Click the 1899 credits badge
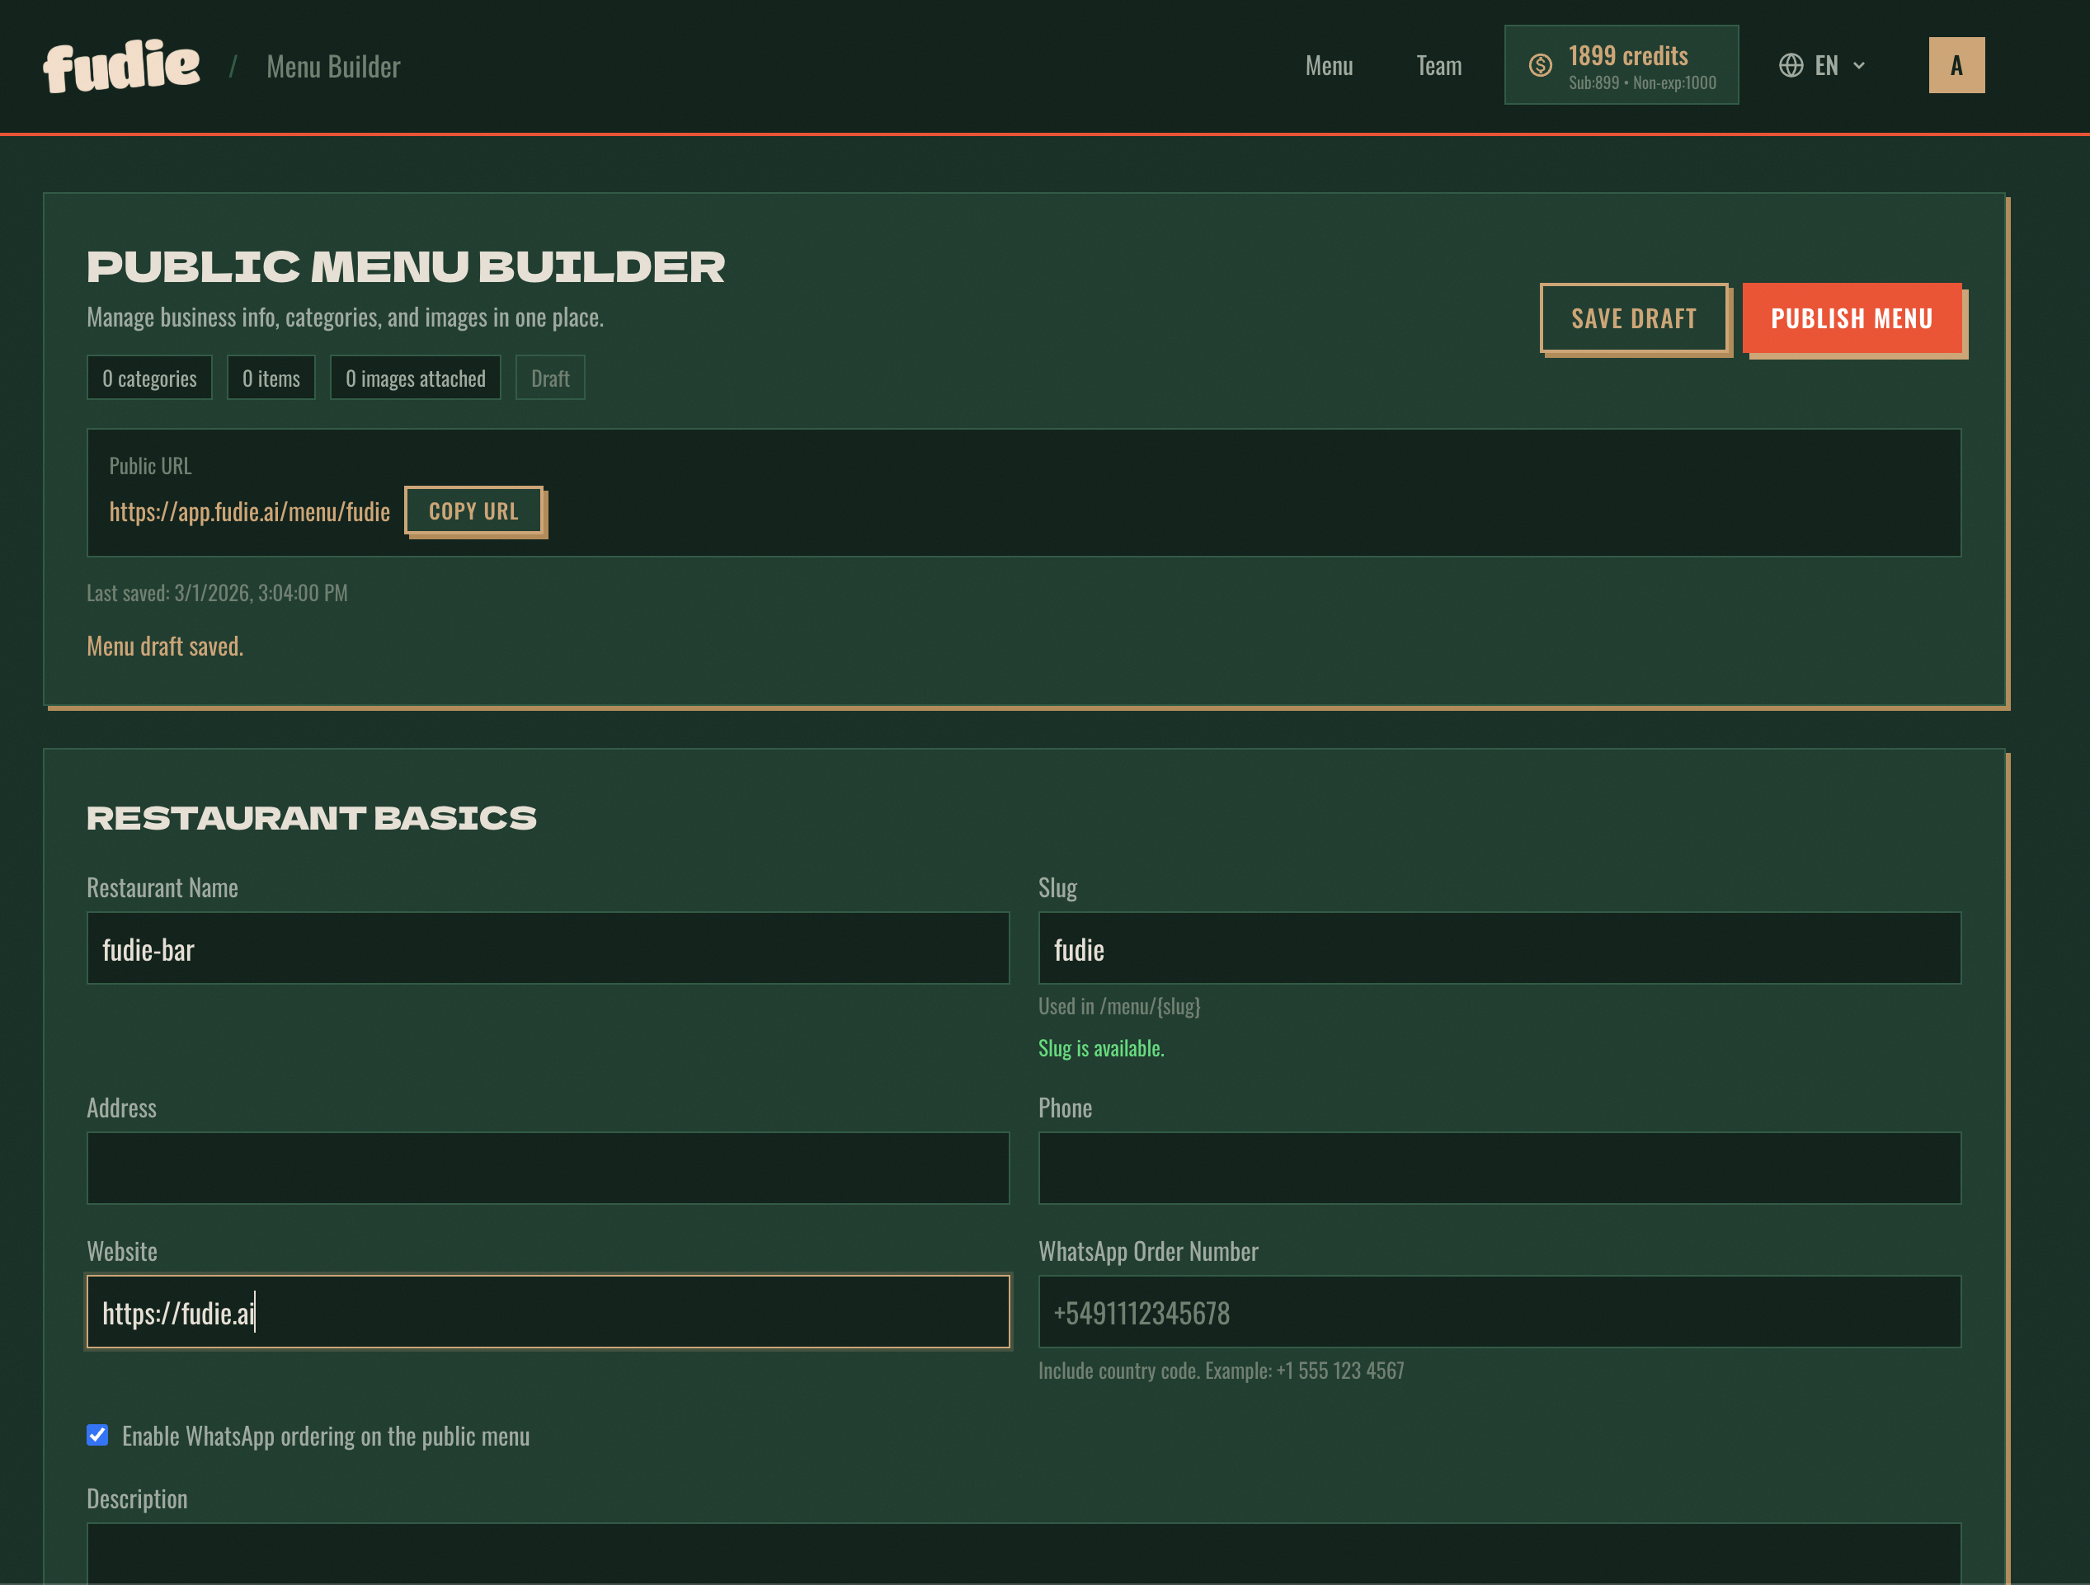The width and height of the screenshot is (2090, 1585). tap(1622, 64)
